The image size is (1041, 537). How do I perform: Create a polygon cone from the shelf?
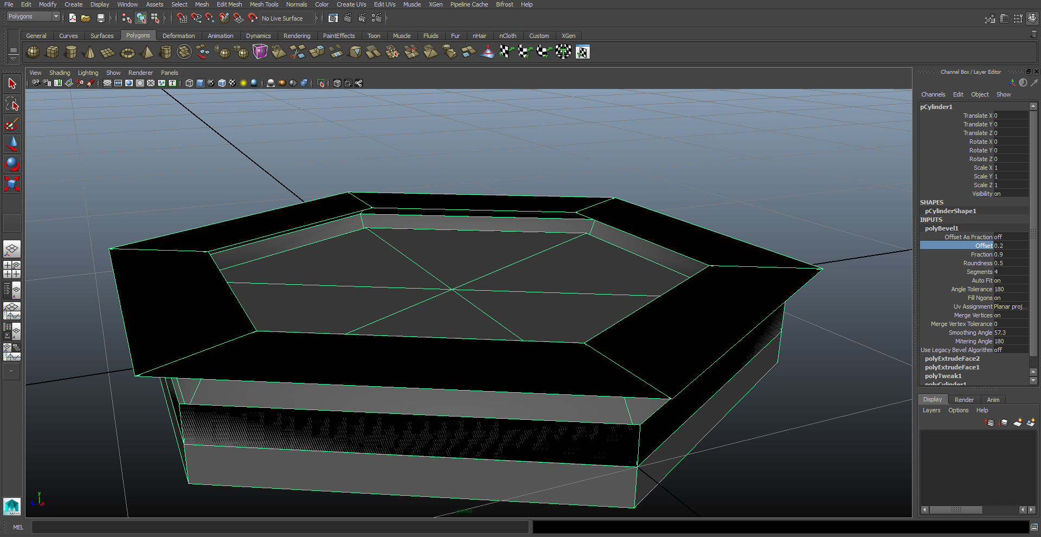coord(89,52)
